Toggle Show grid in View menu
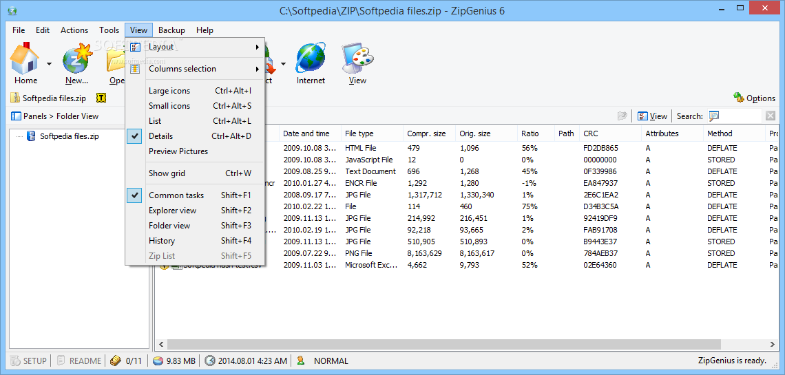Image resolution: width=785 pixels, height=375 pixels. click(196, 173)
